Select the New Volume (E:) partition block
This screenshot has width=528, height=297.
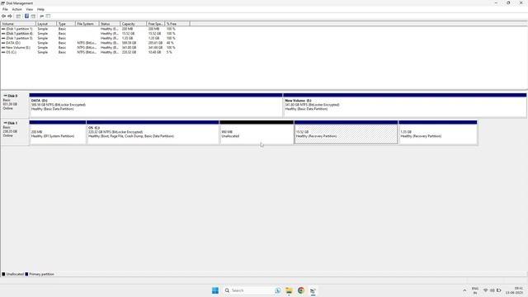(405, 105)
